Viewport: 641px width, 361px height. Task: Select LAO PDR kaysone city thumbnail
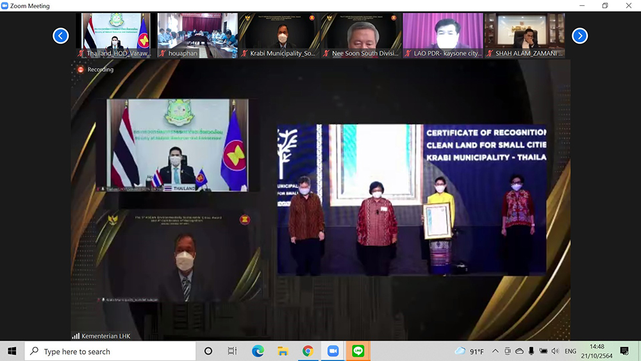coord(443,35)
